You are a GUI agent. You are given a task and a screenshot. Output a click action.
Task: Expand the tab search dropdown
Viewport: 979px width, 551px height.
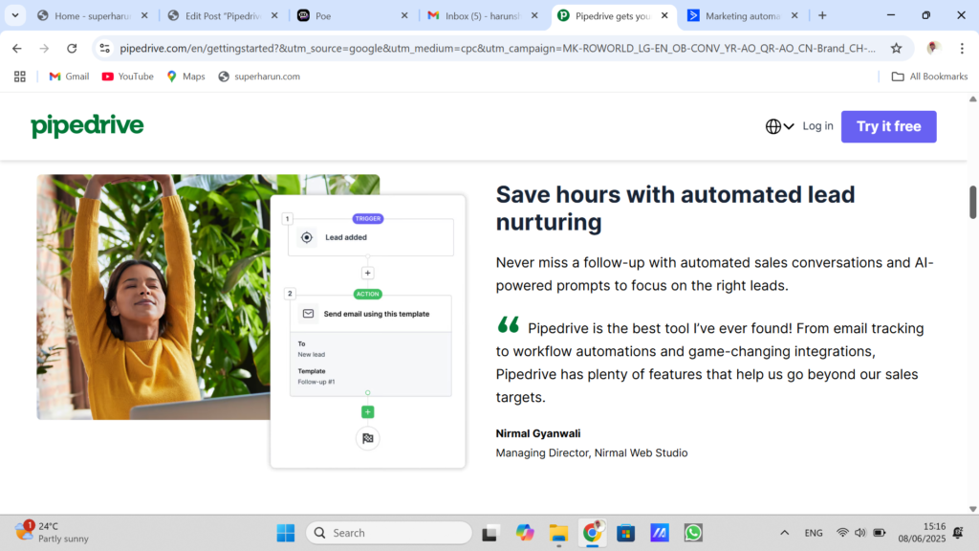(x=15, y=15)
